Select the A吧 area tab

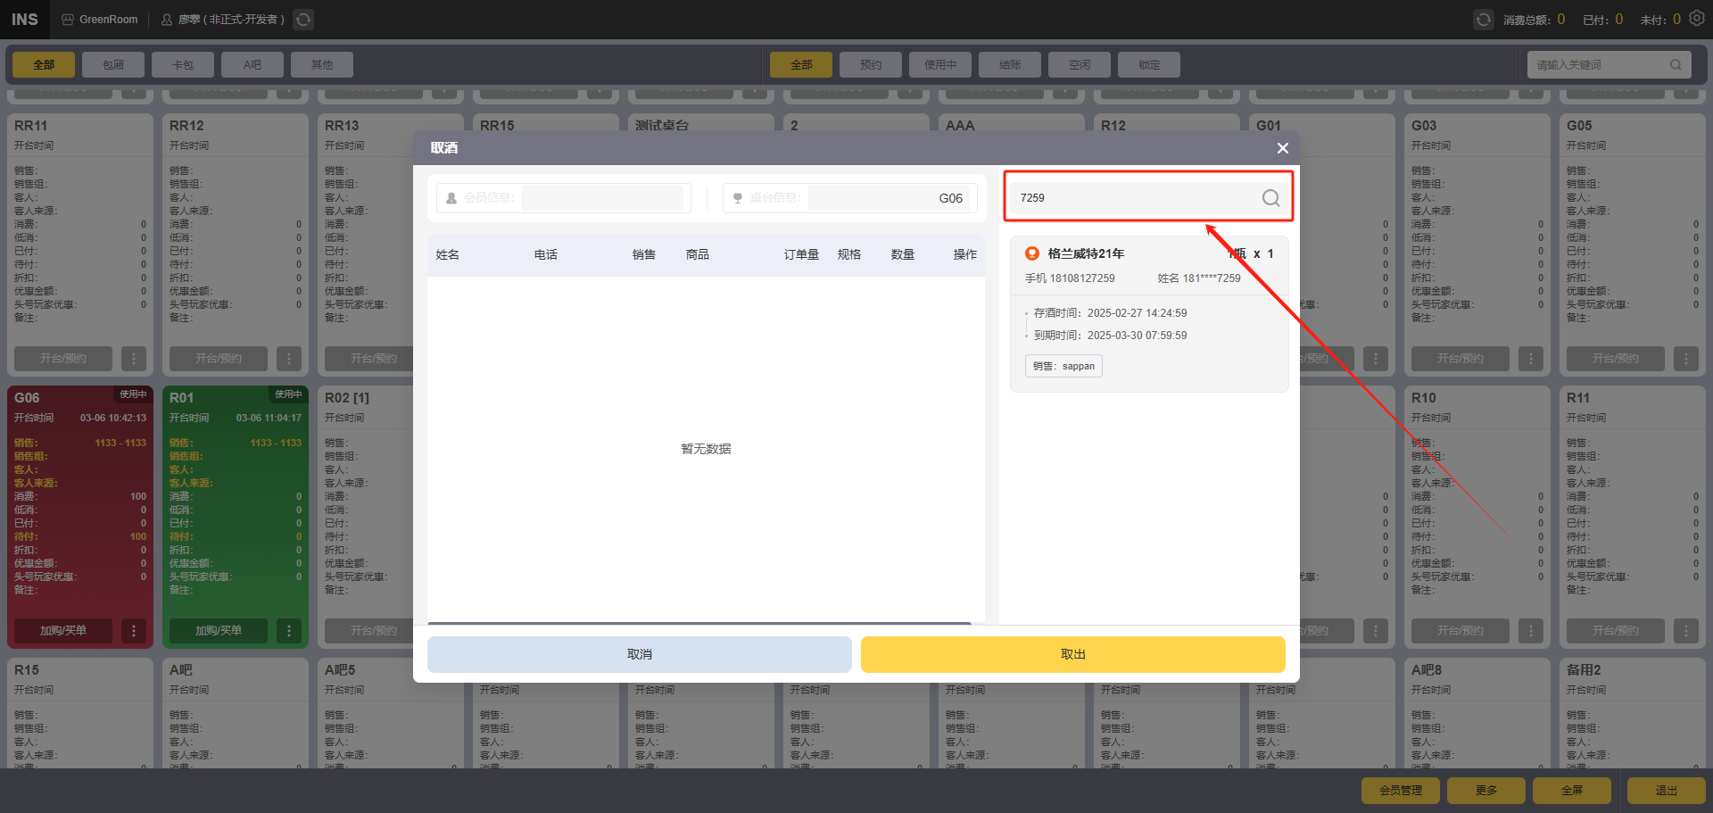[252, 64]
